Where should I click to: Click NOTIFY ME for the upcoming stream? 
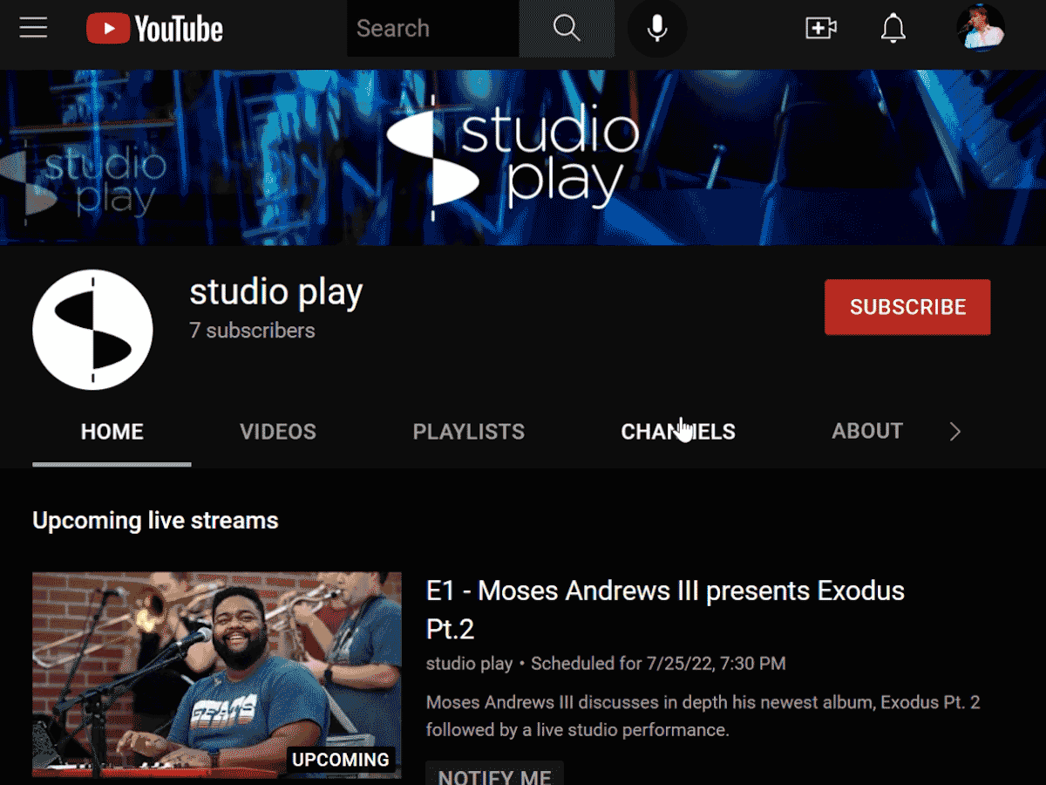pyautogui.click(x=494, y=775)
